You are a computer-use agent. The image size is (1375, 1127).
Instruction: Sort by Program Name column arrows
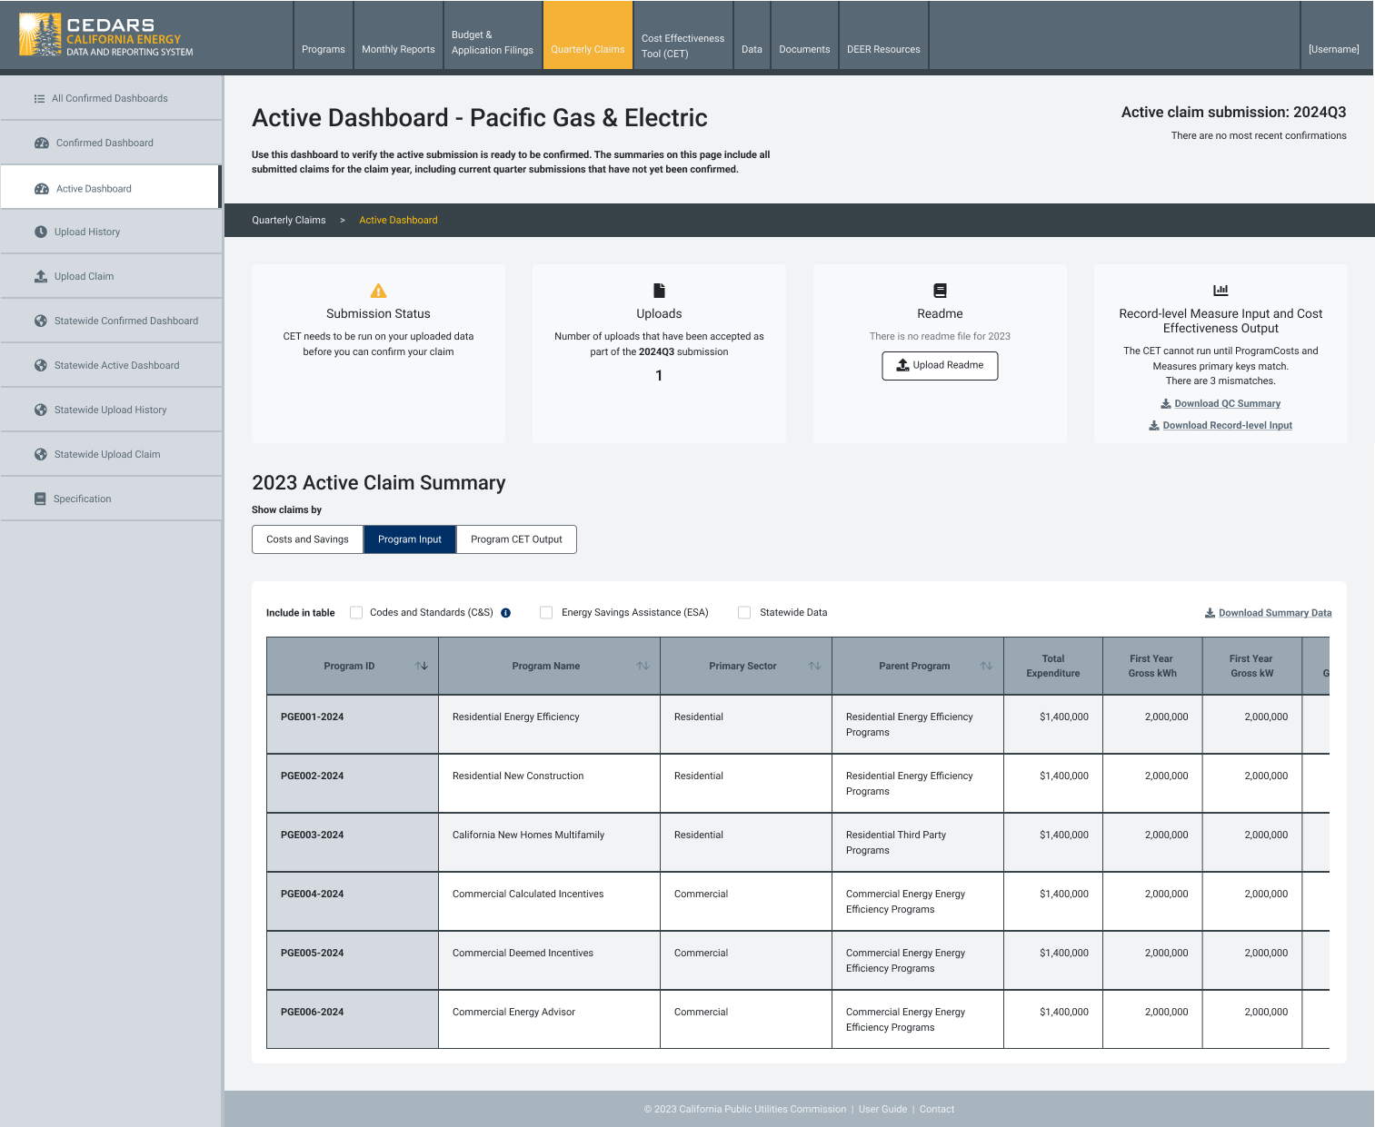click(x=643, y=666)
